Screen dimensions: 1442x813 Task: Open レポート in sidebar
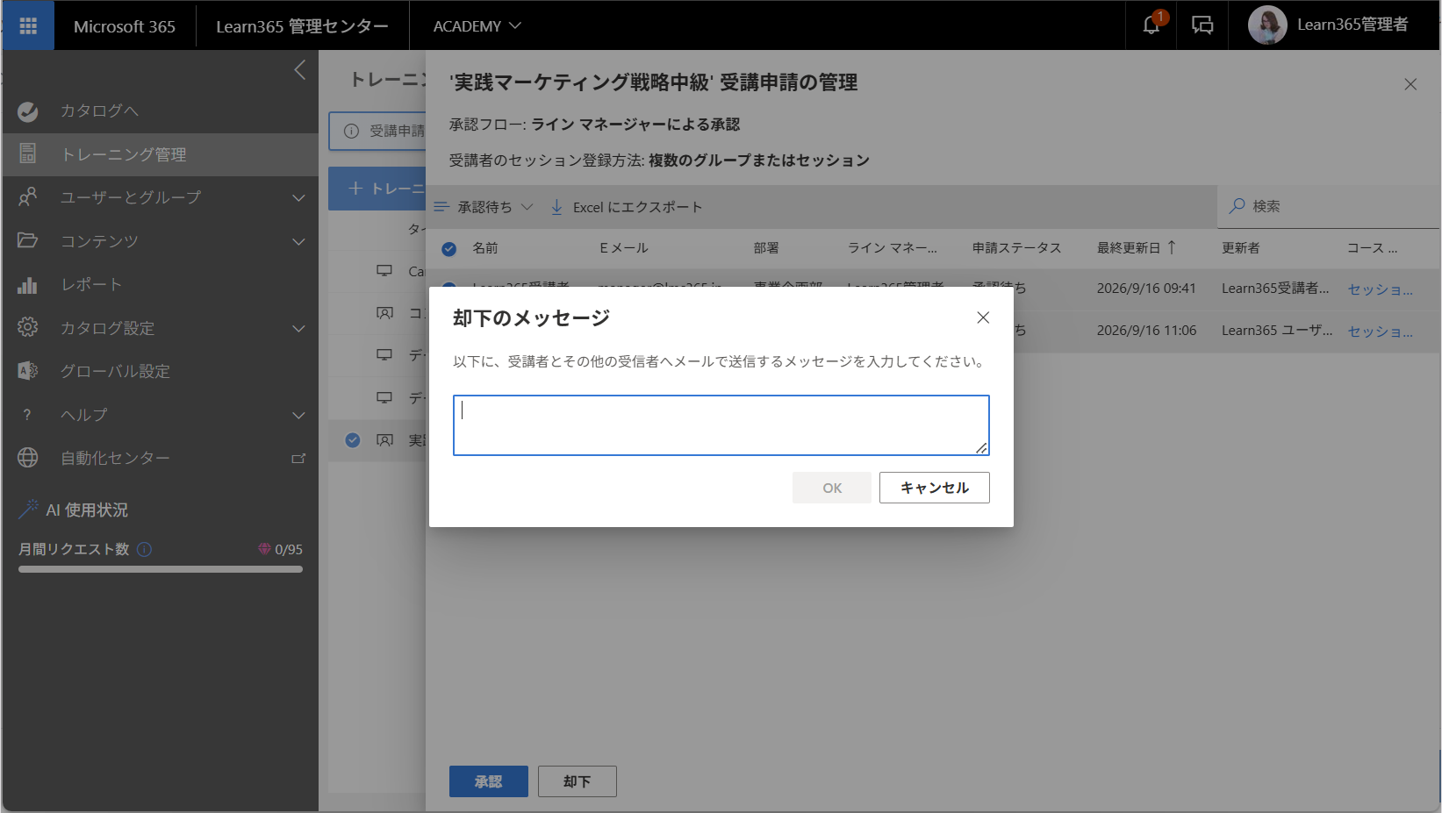tap(160, 284)
